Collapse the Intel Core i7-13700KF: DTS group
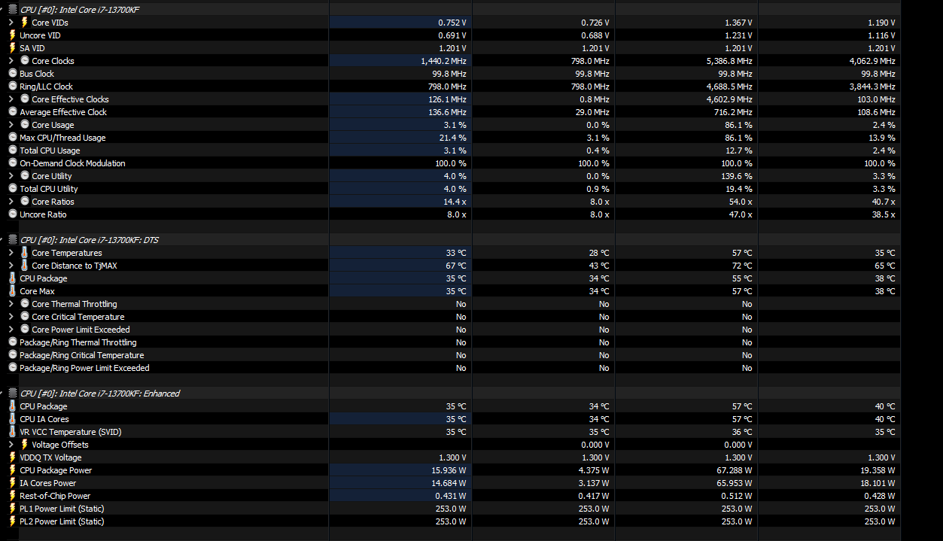943x541 pixels. (3, 240)
